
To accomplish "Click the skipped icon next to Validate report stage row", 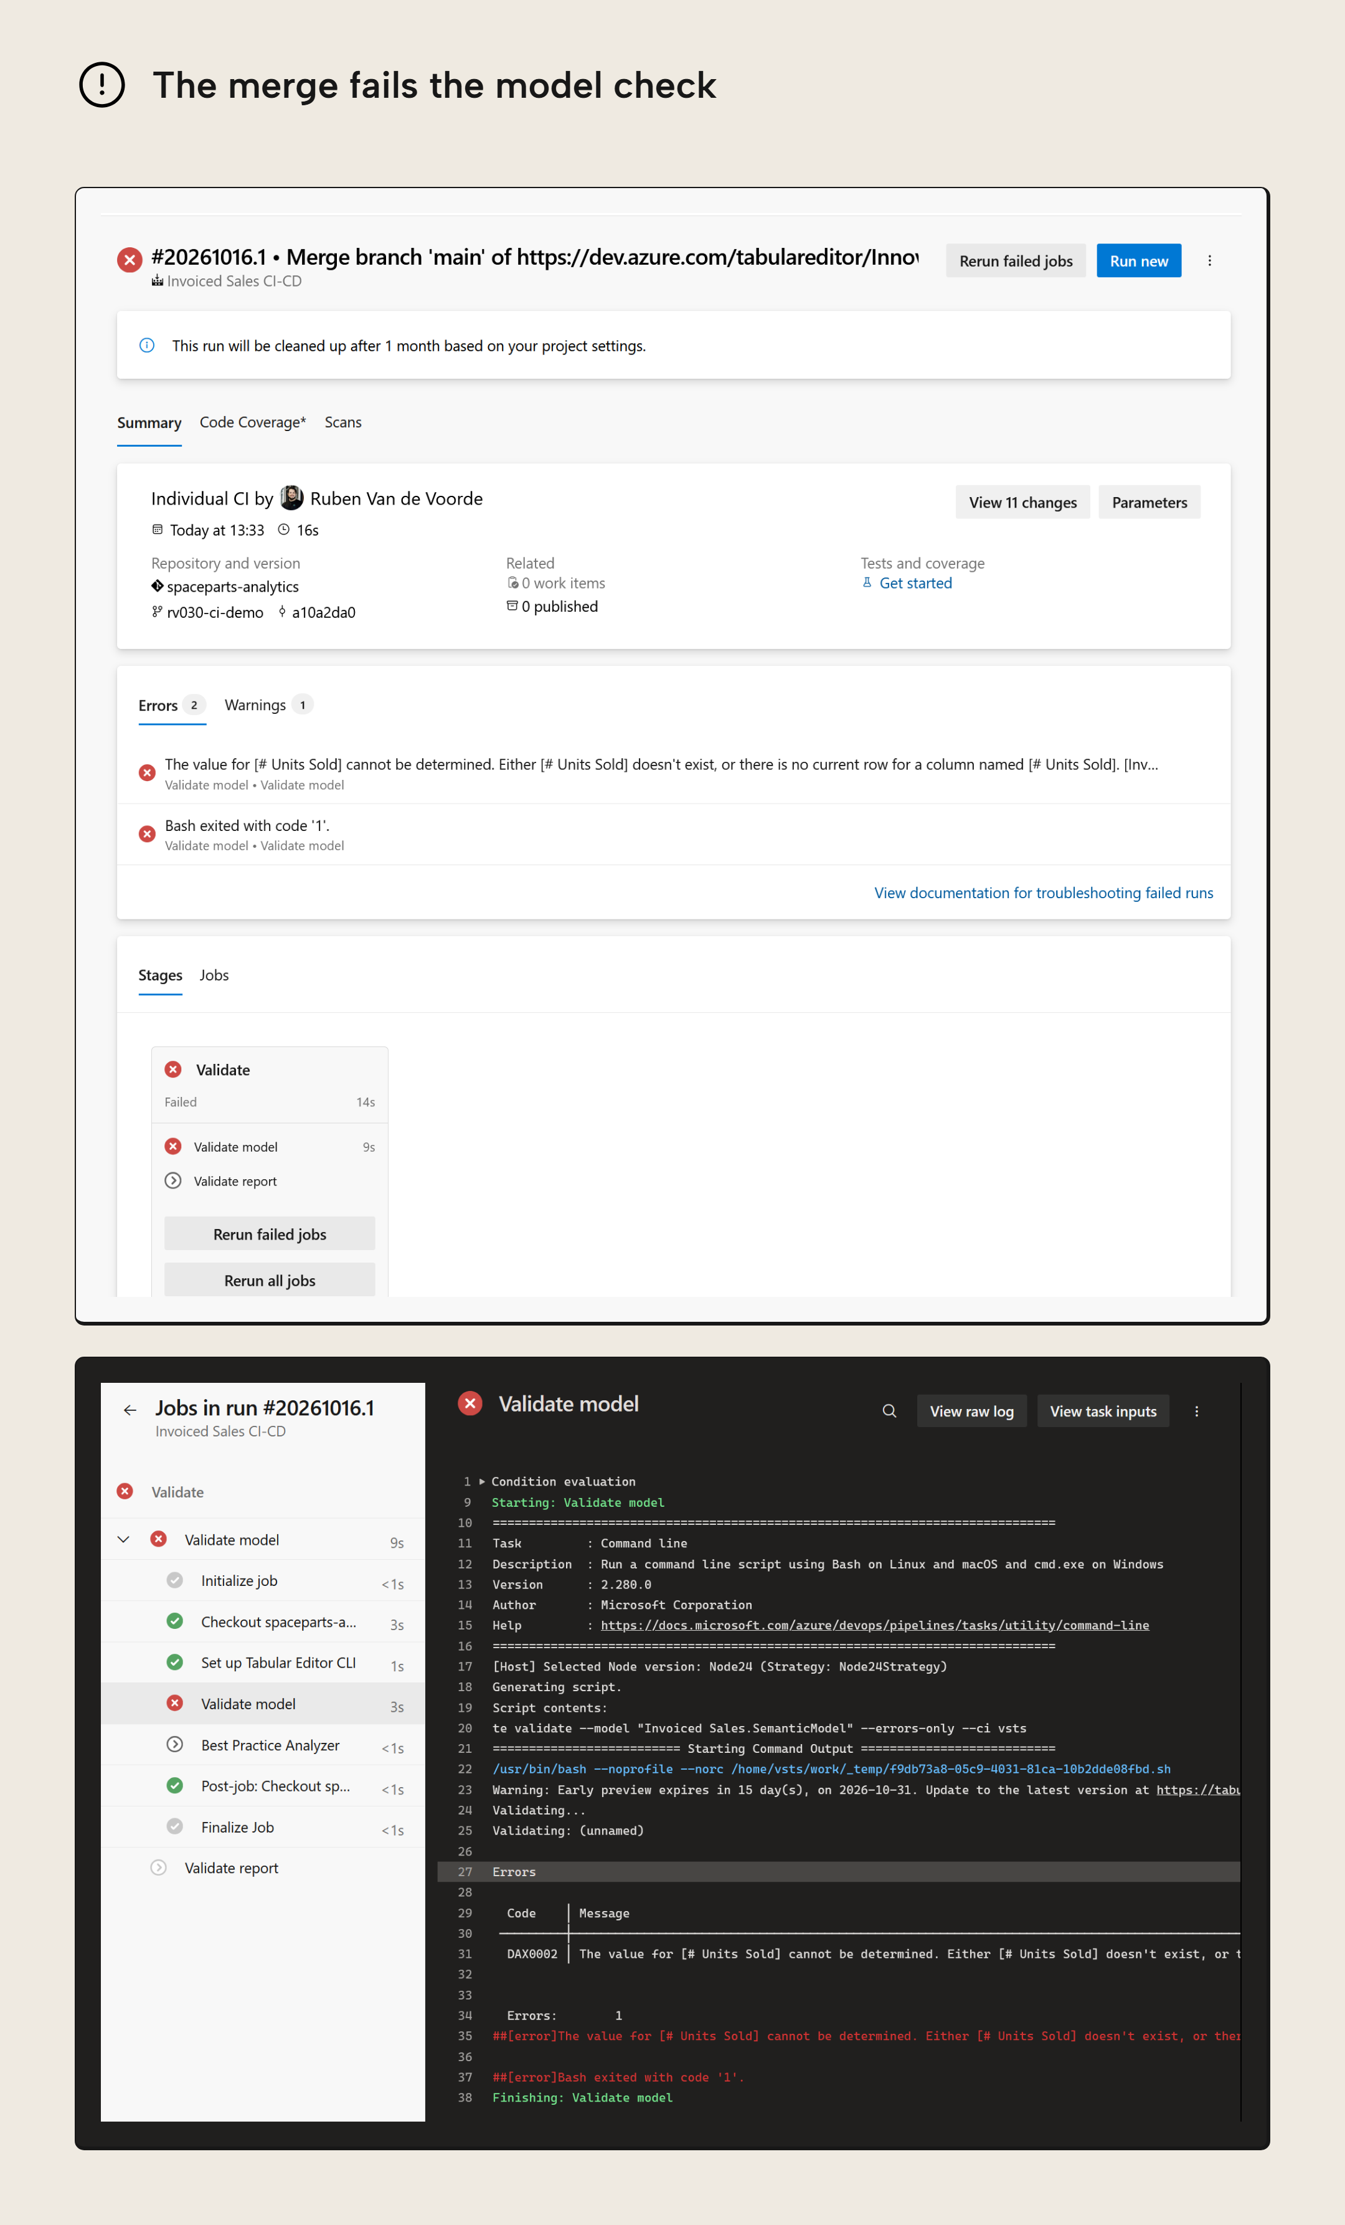I will (x=173, y=1180).
